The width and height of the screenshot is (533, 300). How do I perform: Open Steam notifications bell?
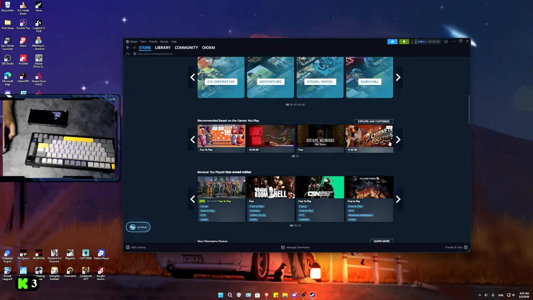click(404, 42)
